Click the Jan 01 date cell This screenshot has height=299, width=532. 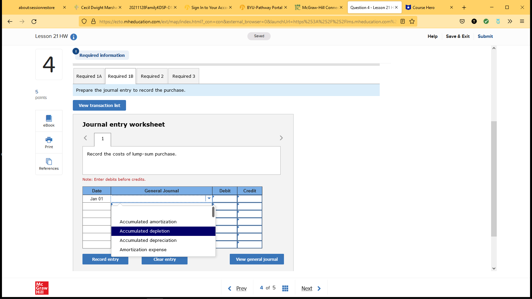[x=97, y=199]
